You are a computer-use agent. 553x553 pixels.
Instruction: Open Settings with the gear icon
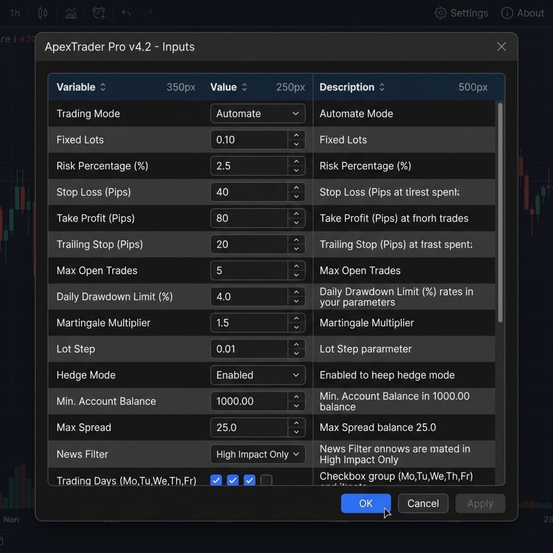(x=441, y=13)
